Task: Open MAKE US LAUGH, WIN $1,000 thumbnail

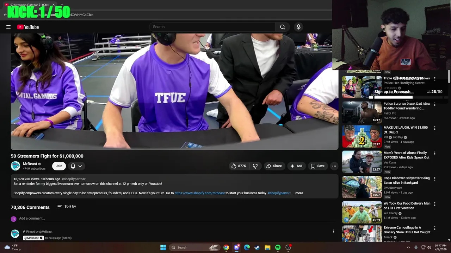Action: click(362, 136)
